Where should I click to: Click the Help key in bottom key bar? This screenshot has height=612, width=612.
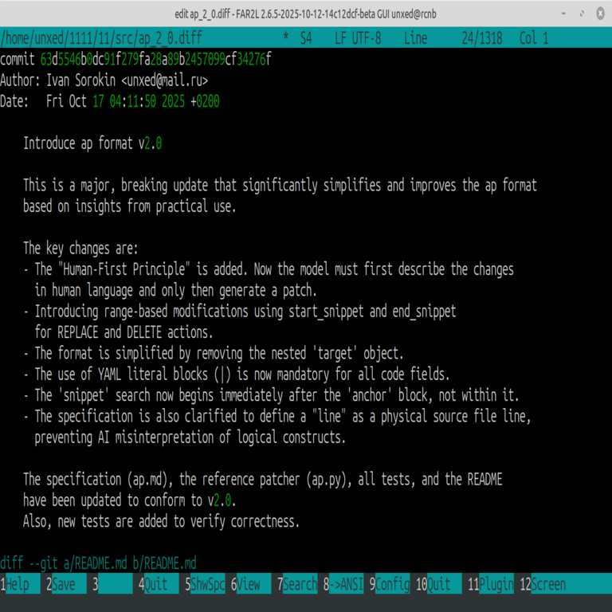point(18,584)
